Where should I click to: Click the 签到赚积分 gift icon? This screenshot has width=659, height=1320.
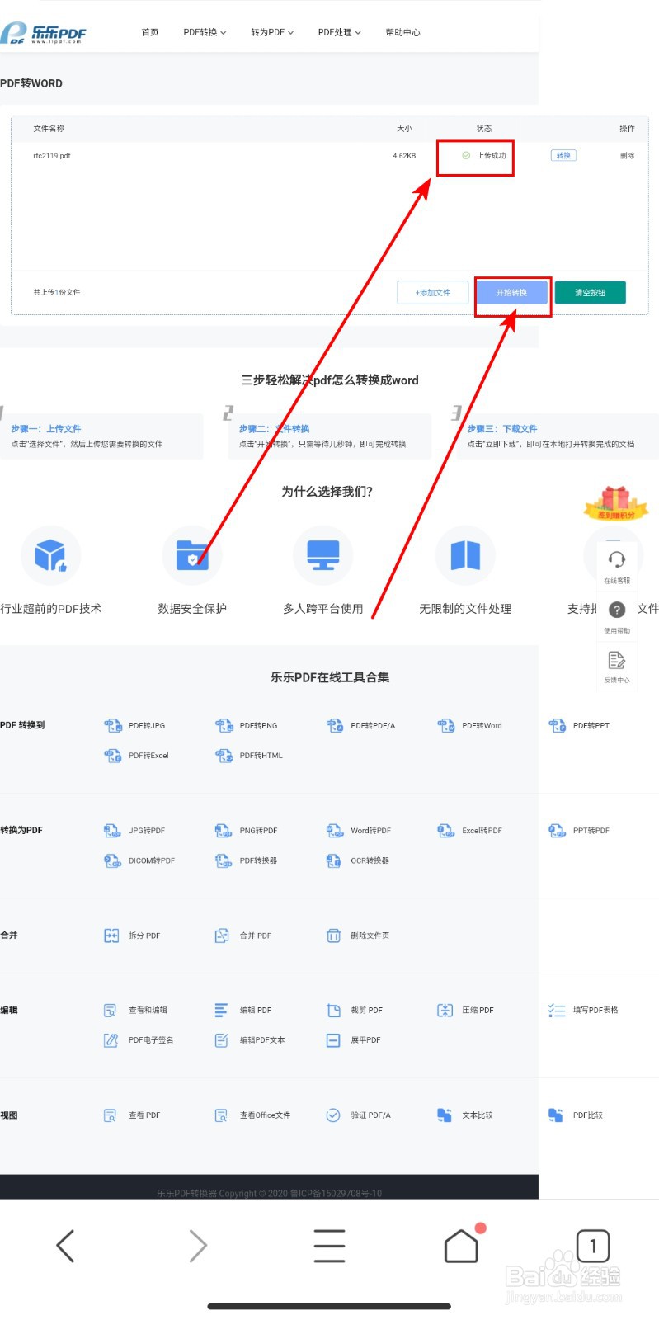click(616, 503)
